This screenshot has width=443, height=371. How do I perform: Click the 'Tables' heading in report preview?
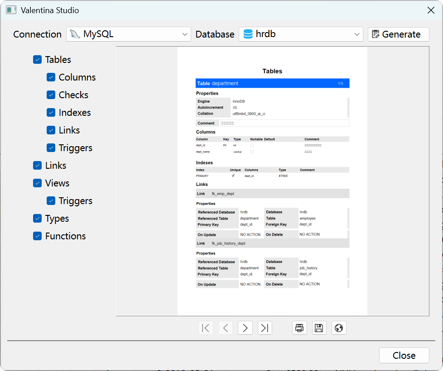272,71
